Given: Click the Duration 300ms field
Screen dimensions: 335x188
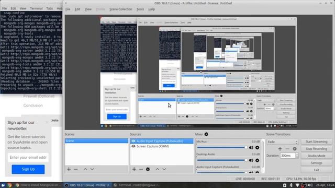Looking at the screenshot, I should coord(288,156).
